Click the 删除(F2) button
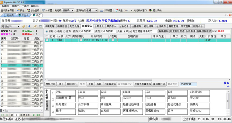Viewport: 232px width, 123px height. coord(72,84)
